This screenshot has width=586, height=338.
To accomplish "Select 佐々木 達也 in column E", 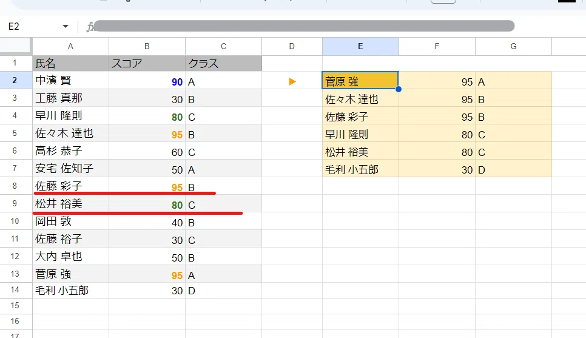I will 361,98.
